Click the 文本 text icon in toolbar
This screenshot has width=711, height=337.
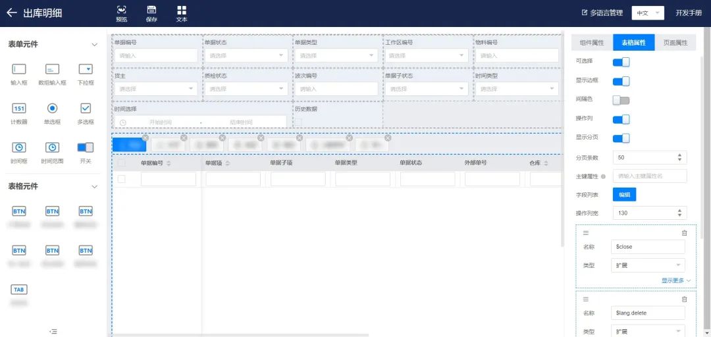[182, 10]
